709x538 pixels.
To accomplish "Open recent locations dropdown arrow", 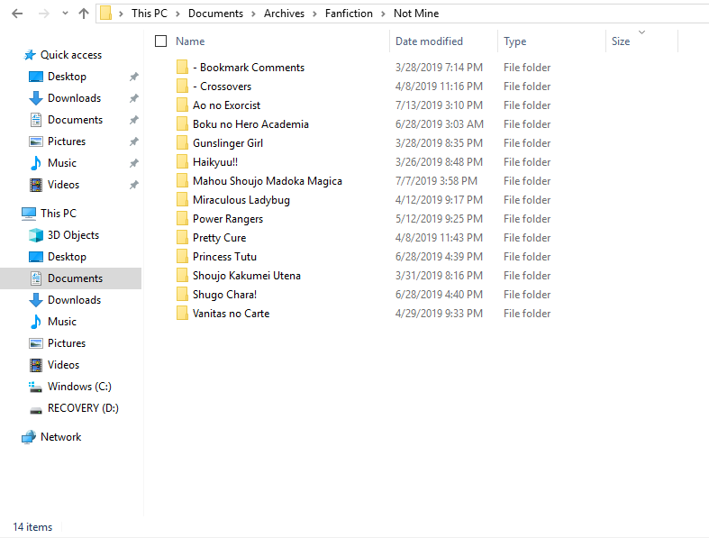I will pos(65,14).
